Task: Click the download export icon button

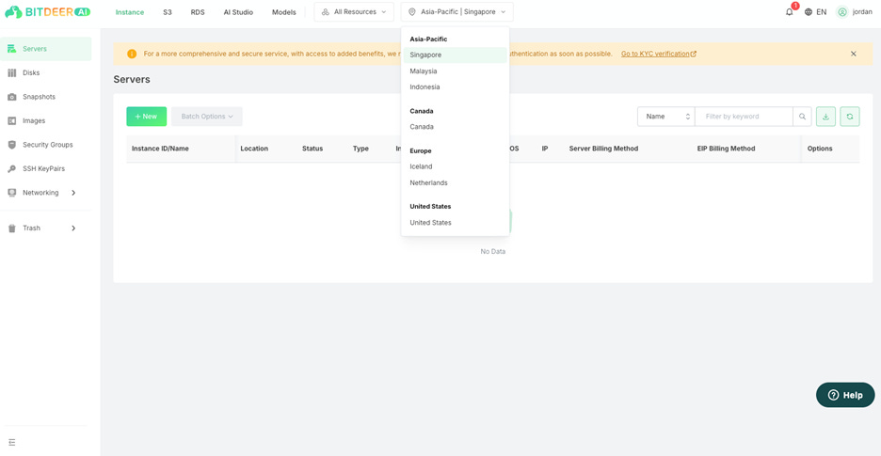Action: point(826,117)
